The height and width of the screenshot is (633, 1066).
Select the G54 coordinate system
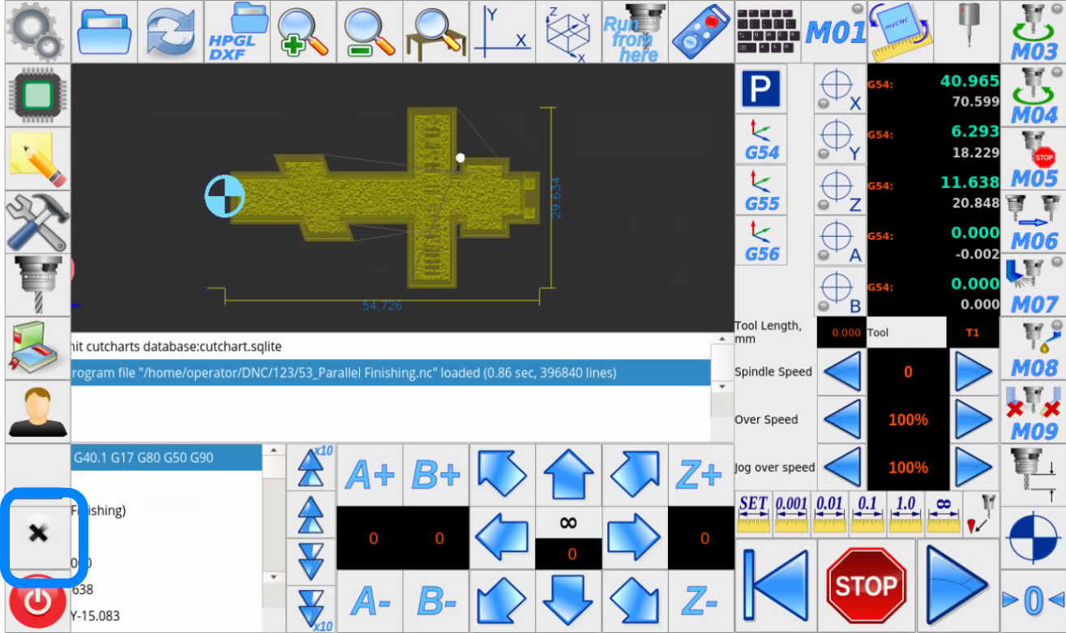coord(761,139)
